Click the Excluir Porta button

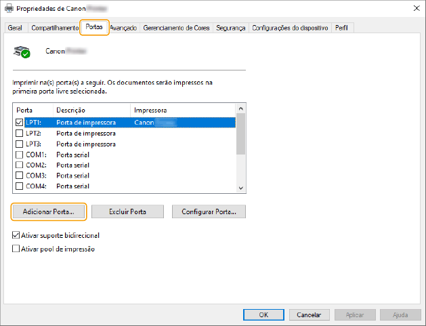click(x=127, y=212)
